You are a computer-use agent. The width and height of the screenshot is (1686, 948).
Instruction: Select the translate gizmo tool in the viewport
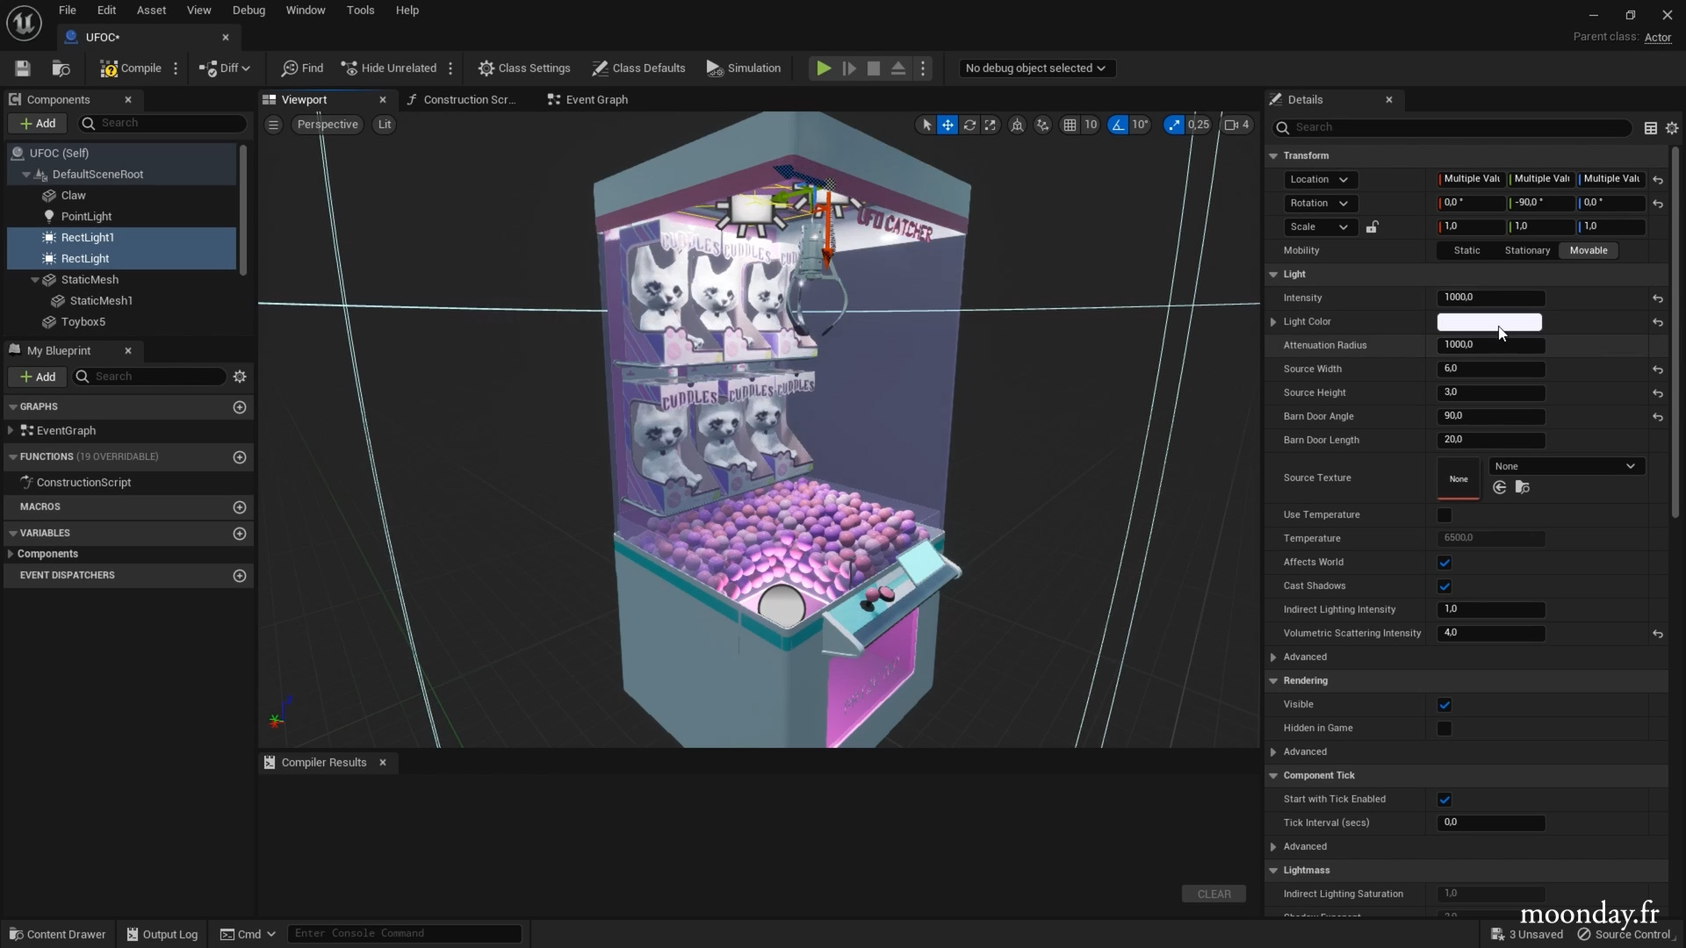tap(947, 125)
